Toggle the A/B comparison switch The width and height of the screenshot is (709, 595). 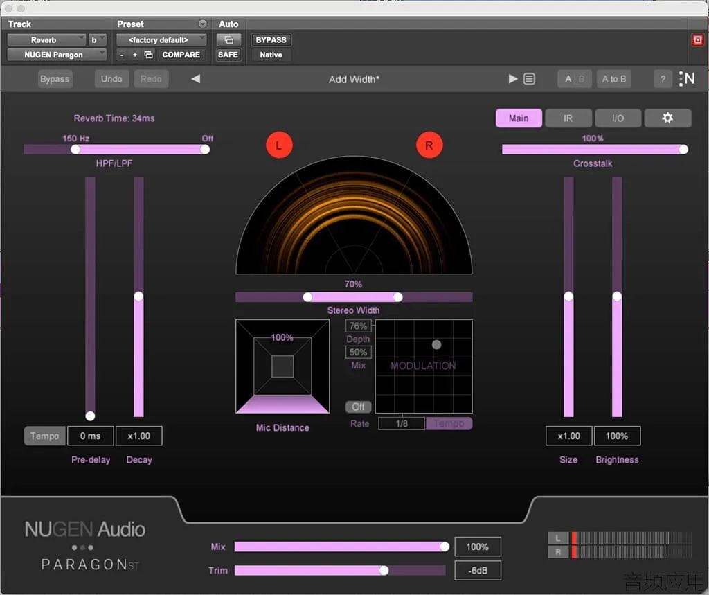tap(574, 79)
